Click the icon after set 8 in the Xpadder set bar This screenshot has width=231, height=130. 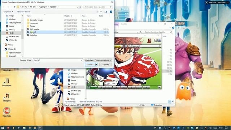pos(160,87)
